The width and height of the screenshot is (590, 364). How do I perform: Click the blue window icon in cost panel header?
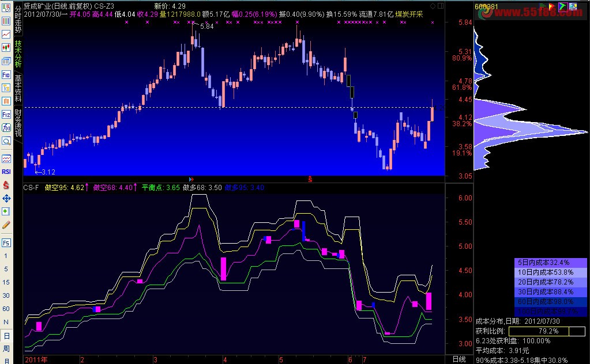click(x=573, y=6)
